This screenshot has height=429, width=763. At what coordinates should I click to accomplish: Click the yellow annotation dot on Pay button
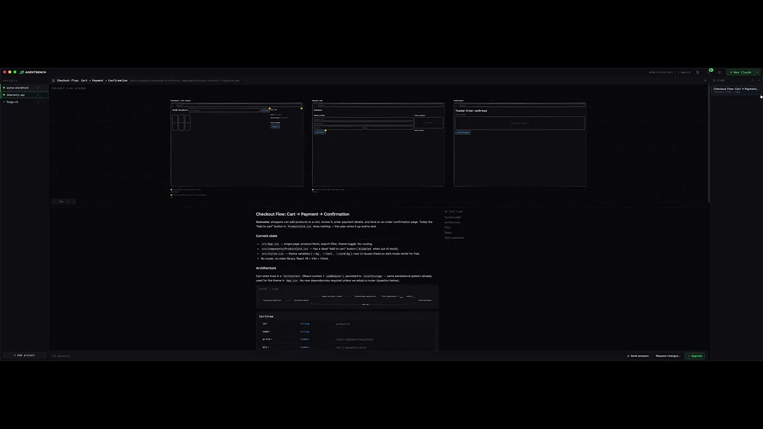[x=325, y=130]
